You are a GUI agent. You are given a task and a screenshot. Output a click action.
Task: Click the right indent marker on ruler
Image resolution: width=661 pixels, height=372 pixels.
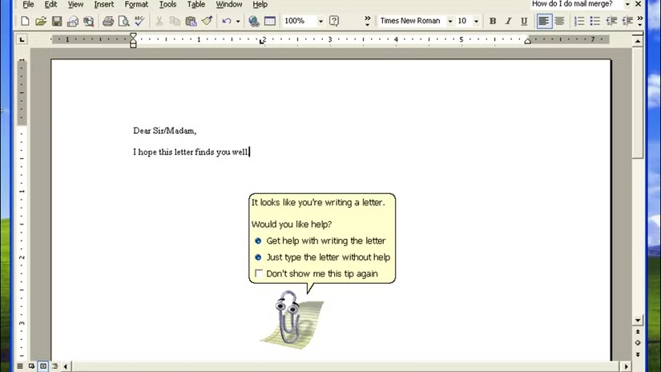pos(528,41)
